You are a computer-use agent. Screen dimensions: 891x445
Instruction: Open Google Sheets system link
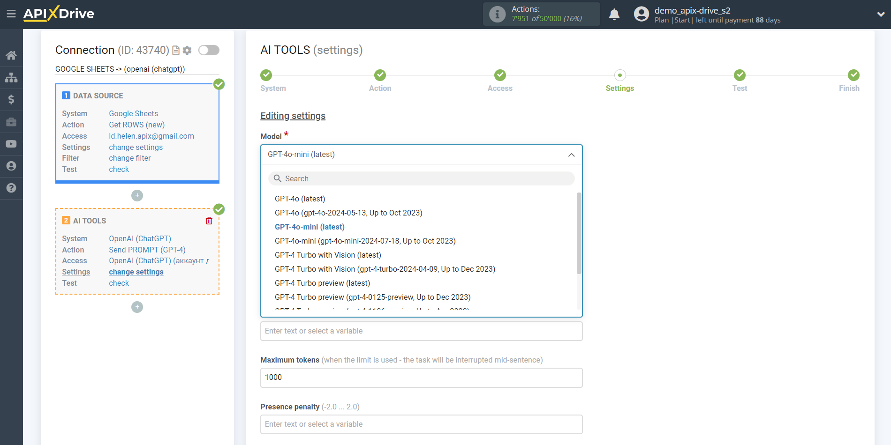coord(133,113)
